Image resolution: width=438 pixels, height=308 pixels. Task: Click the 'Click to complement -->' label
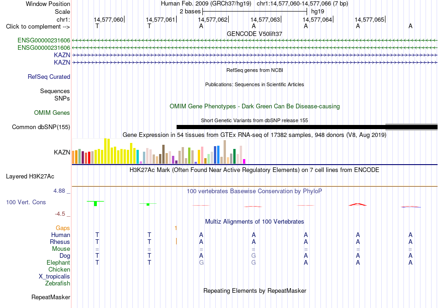[x=38, y=27]
